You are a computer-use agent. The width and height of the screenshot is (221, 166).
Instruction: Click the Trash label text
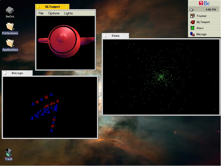tap(9, 159)
